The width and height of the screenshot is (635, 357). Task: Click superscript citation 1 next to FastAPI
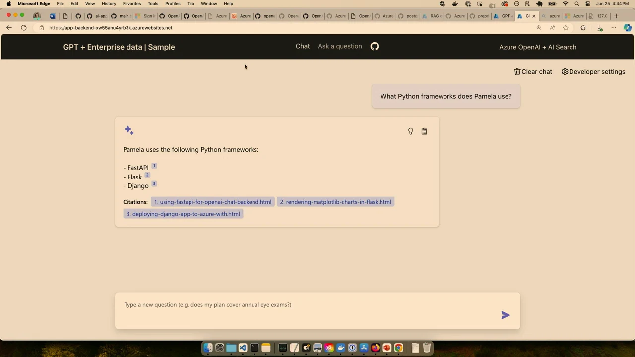tap(154, 166)
